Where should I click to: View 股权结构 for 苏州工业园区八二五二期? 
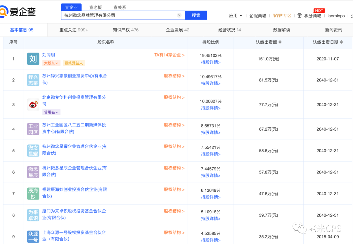(x=174, y=125)
